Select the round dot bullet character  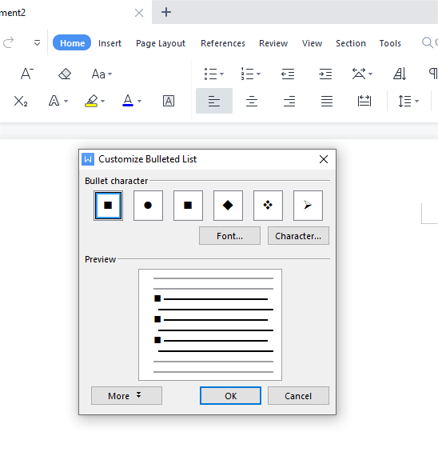pos(148,206)
